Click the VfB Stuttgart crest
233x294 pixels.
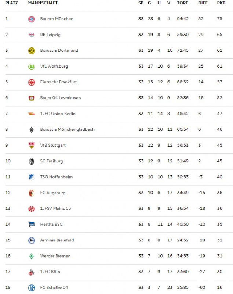pyautogui.click(x=32, y=145)
